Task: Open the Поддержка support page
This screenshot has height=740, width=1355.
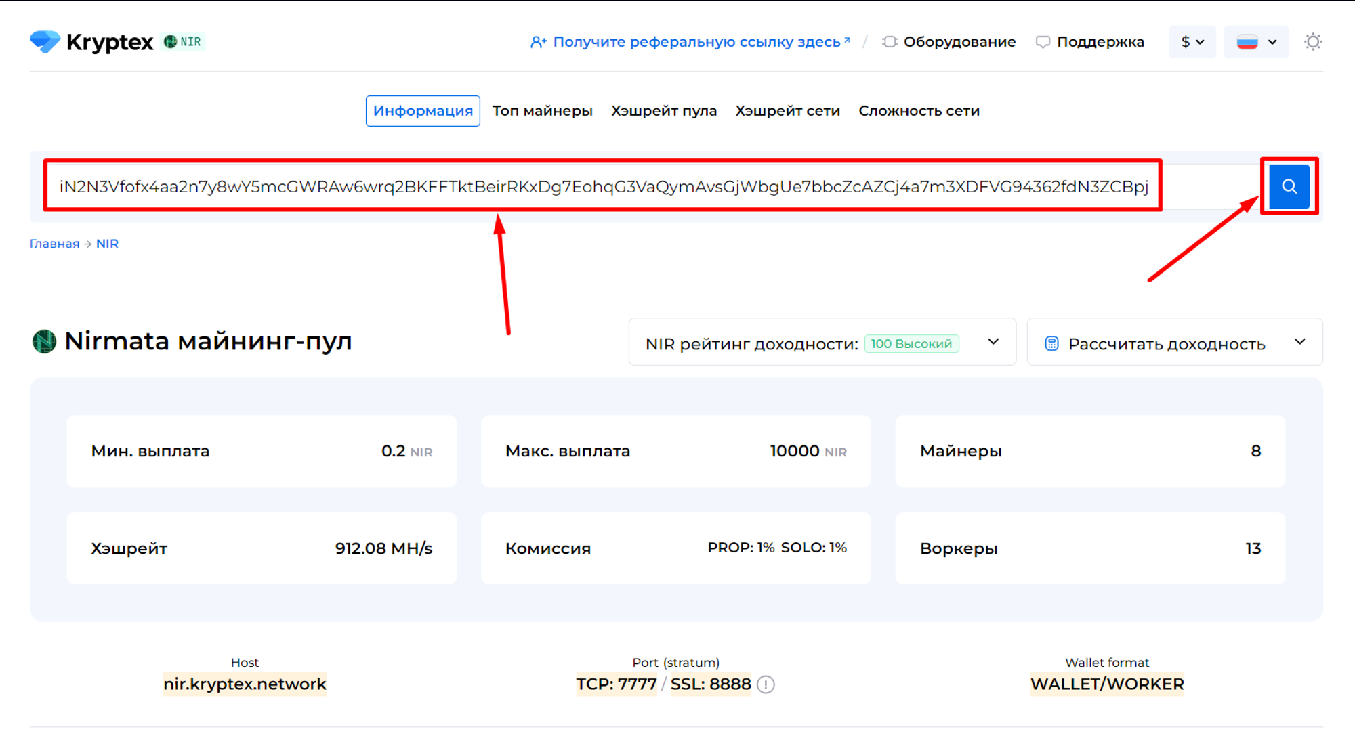Action: click(x=1090, y=42)
